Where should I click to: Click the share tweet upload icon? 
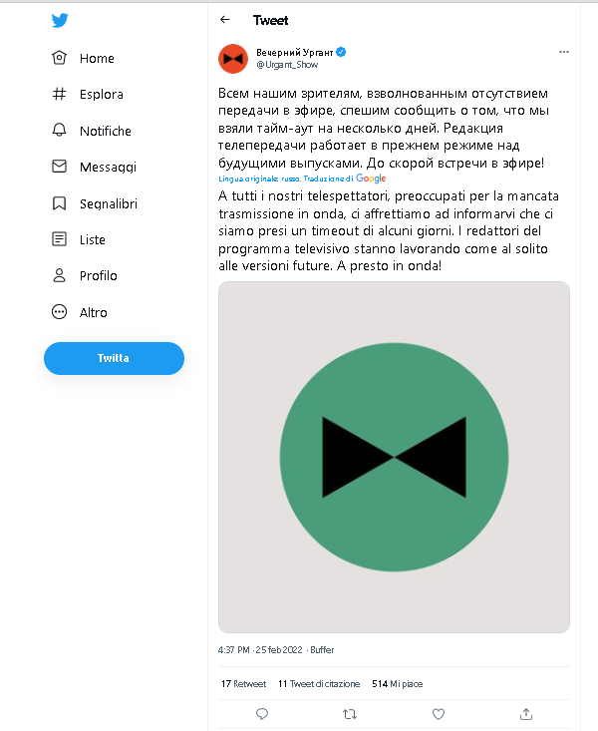pyautogui.click(x=526, y=714)
